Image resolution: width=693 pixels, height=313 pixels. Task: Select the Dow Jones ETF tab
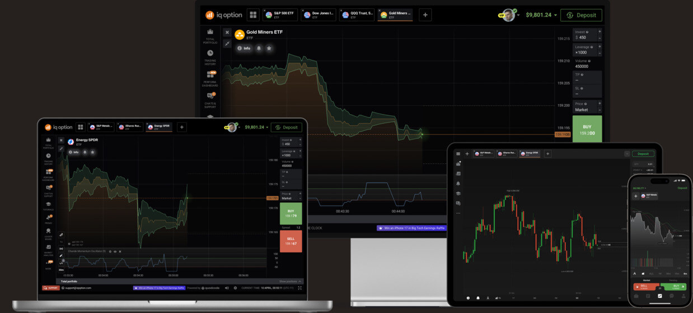(318, 15)
